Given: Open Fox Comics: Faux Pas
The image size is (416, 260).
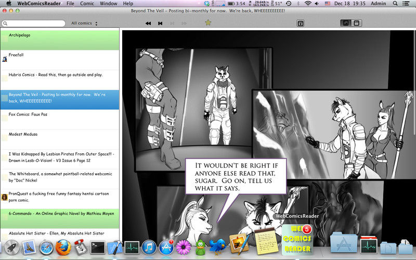Looking at the screenshot, I should click(x=60, y=120).
